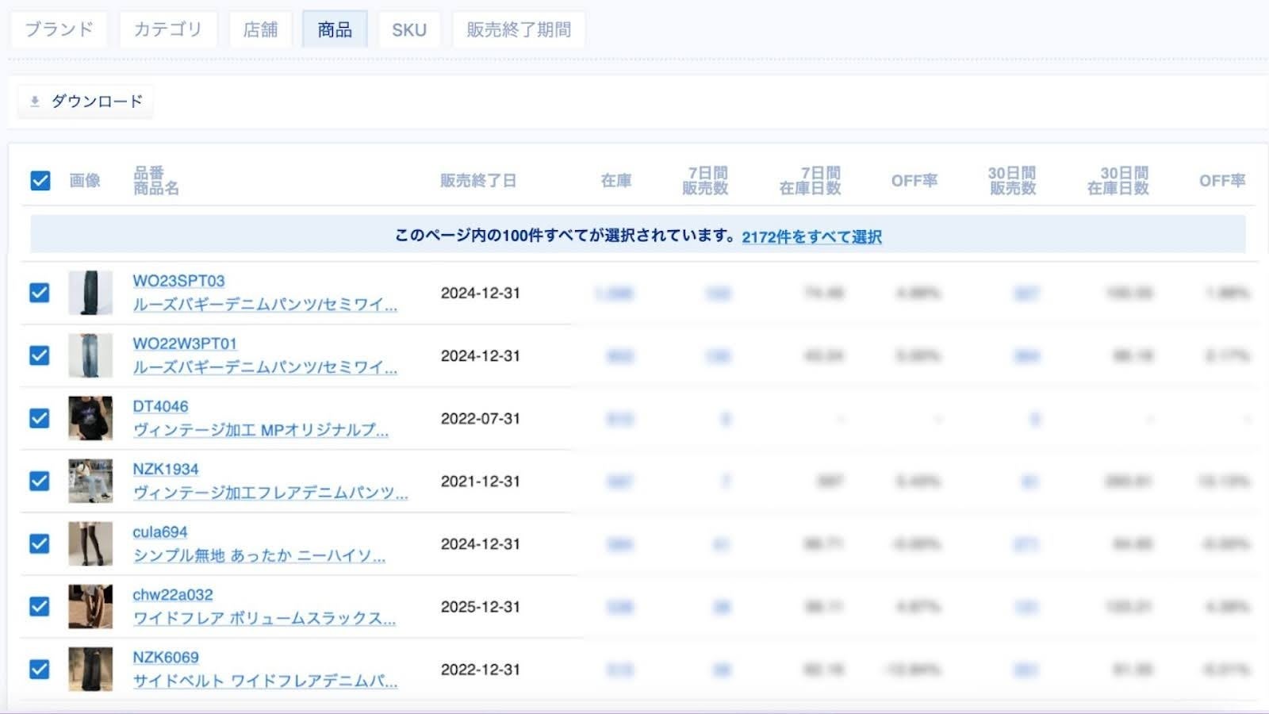Image resolution: width=1269 pixels, height=714 pixels.
Task: Uncheck the WO23SPT03 row checkbox
Action: [40, 293]
